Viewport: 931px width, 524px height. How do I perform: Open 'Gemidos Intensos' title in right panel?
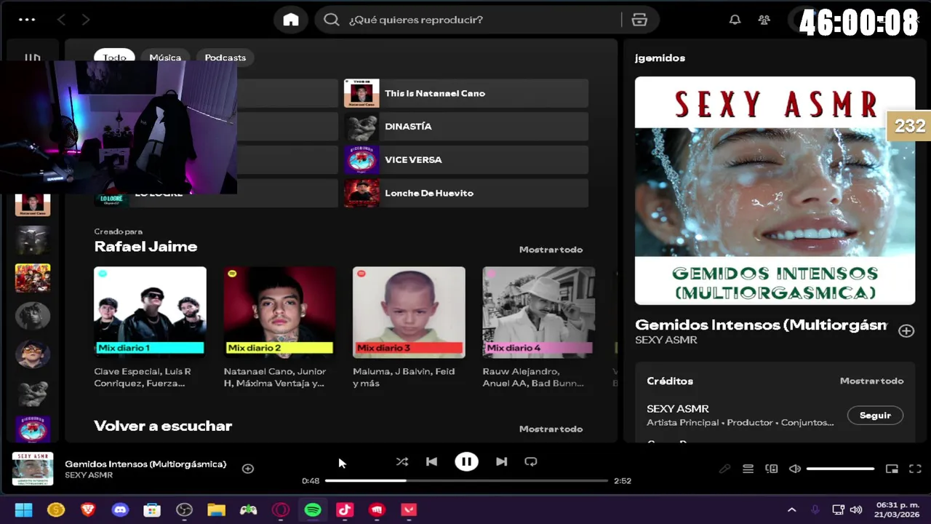coord(761,325)
